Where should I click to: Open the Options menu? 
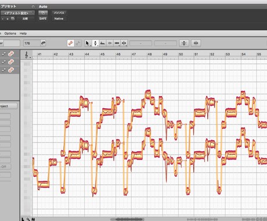(10, 33)
